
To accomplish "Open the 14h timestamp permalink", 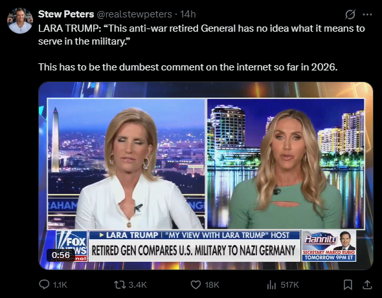I will coord(188,14).
